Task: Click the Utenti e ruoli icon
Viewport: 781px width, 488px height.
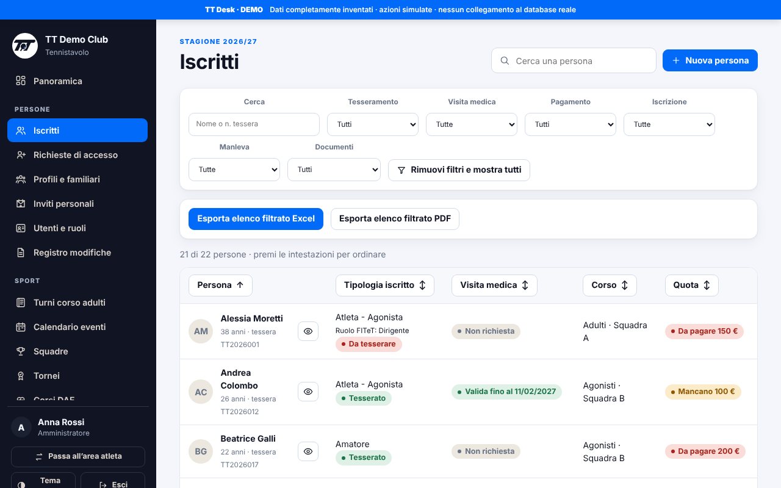Action: tap(21, 228)
